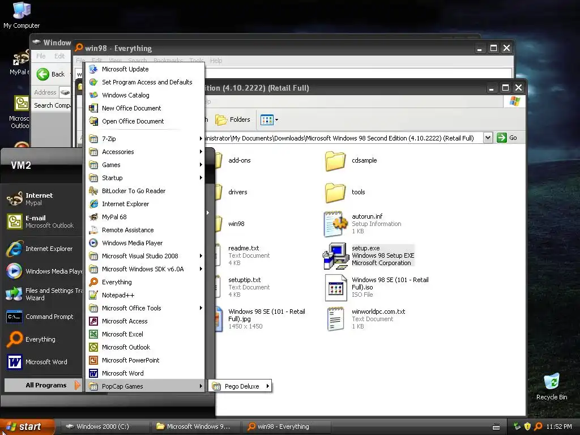Select the setuptip.txt file name
This screenshot has height=435, width=580.
click(x=245, y=280)
